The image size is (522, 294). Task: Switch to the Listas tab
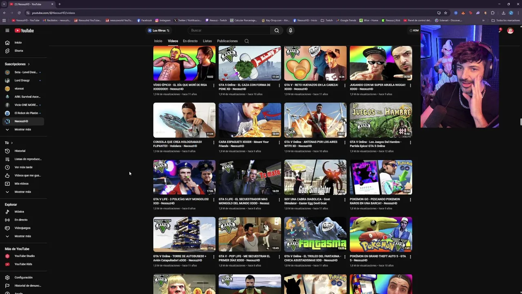tap(207, 41)
